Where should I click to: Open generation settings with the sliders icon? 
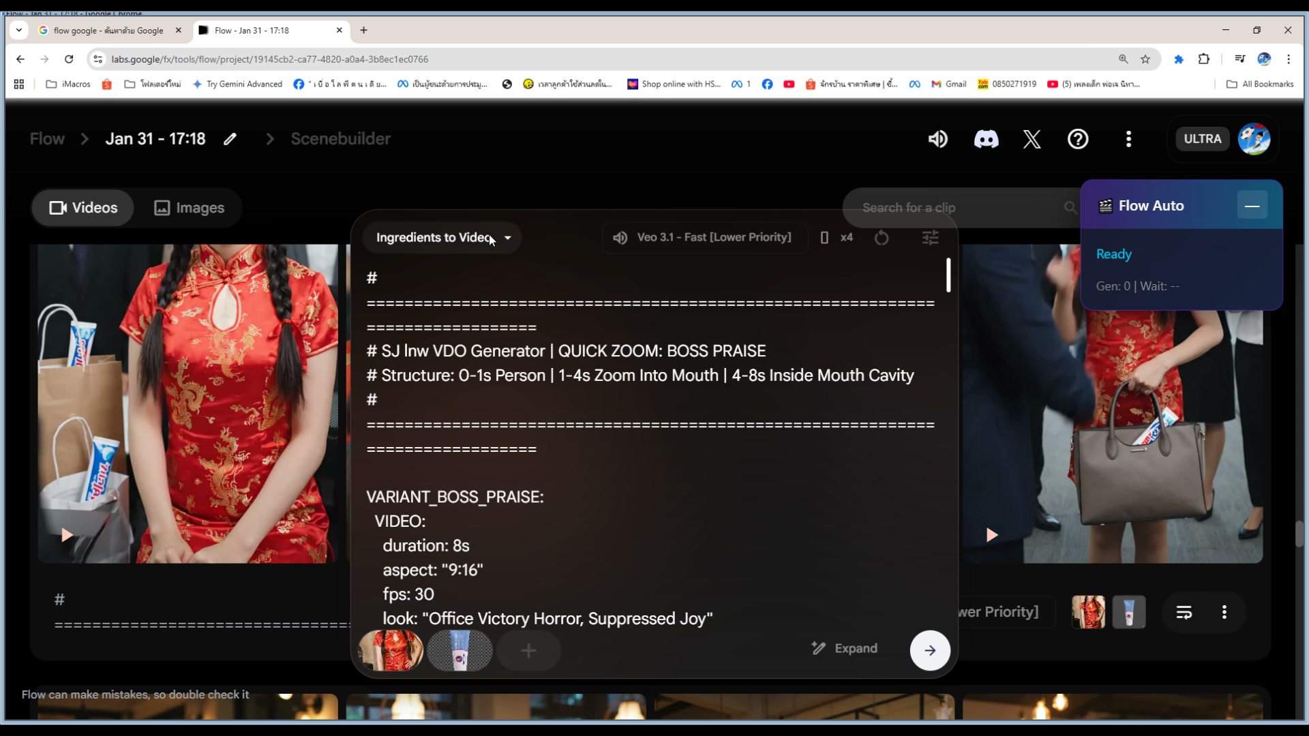931,238
